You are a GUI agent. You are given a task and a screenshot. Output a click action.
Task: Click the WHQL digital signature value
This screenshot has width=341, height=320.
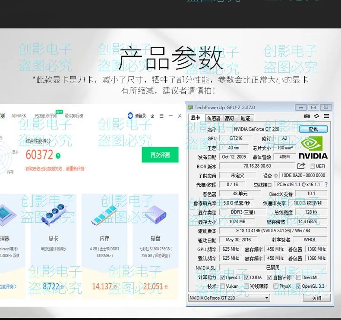tap(310, 240)
